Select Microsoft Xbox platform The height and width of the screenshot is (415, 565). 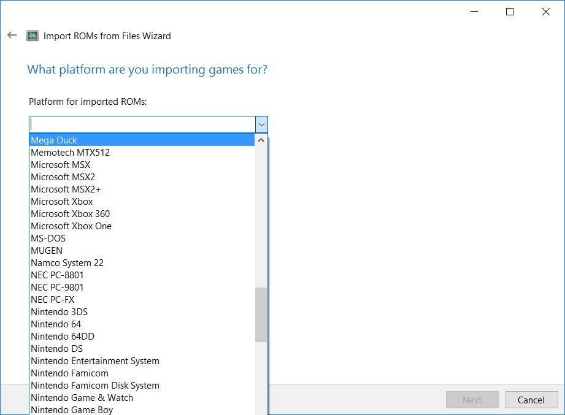tap(142, 201)
